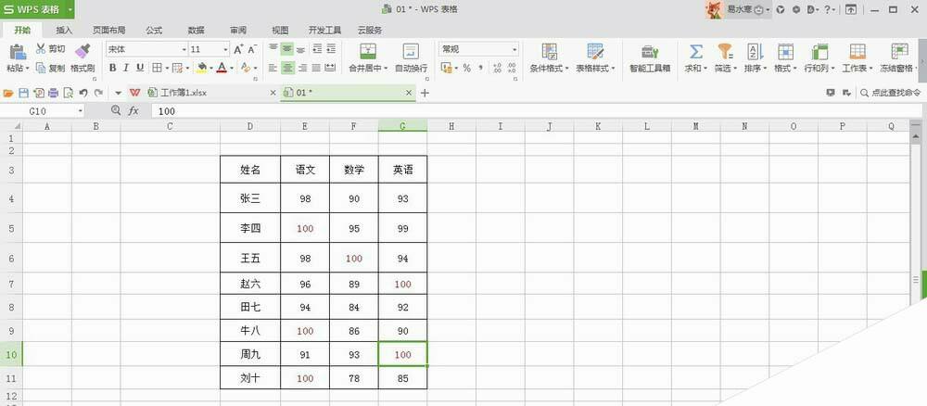The height and width of the screenshot is (406, 927).
Task: Click the Redo arrow icon
Action: click(99, 93)
